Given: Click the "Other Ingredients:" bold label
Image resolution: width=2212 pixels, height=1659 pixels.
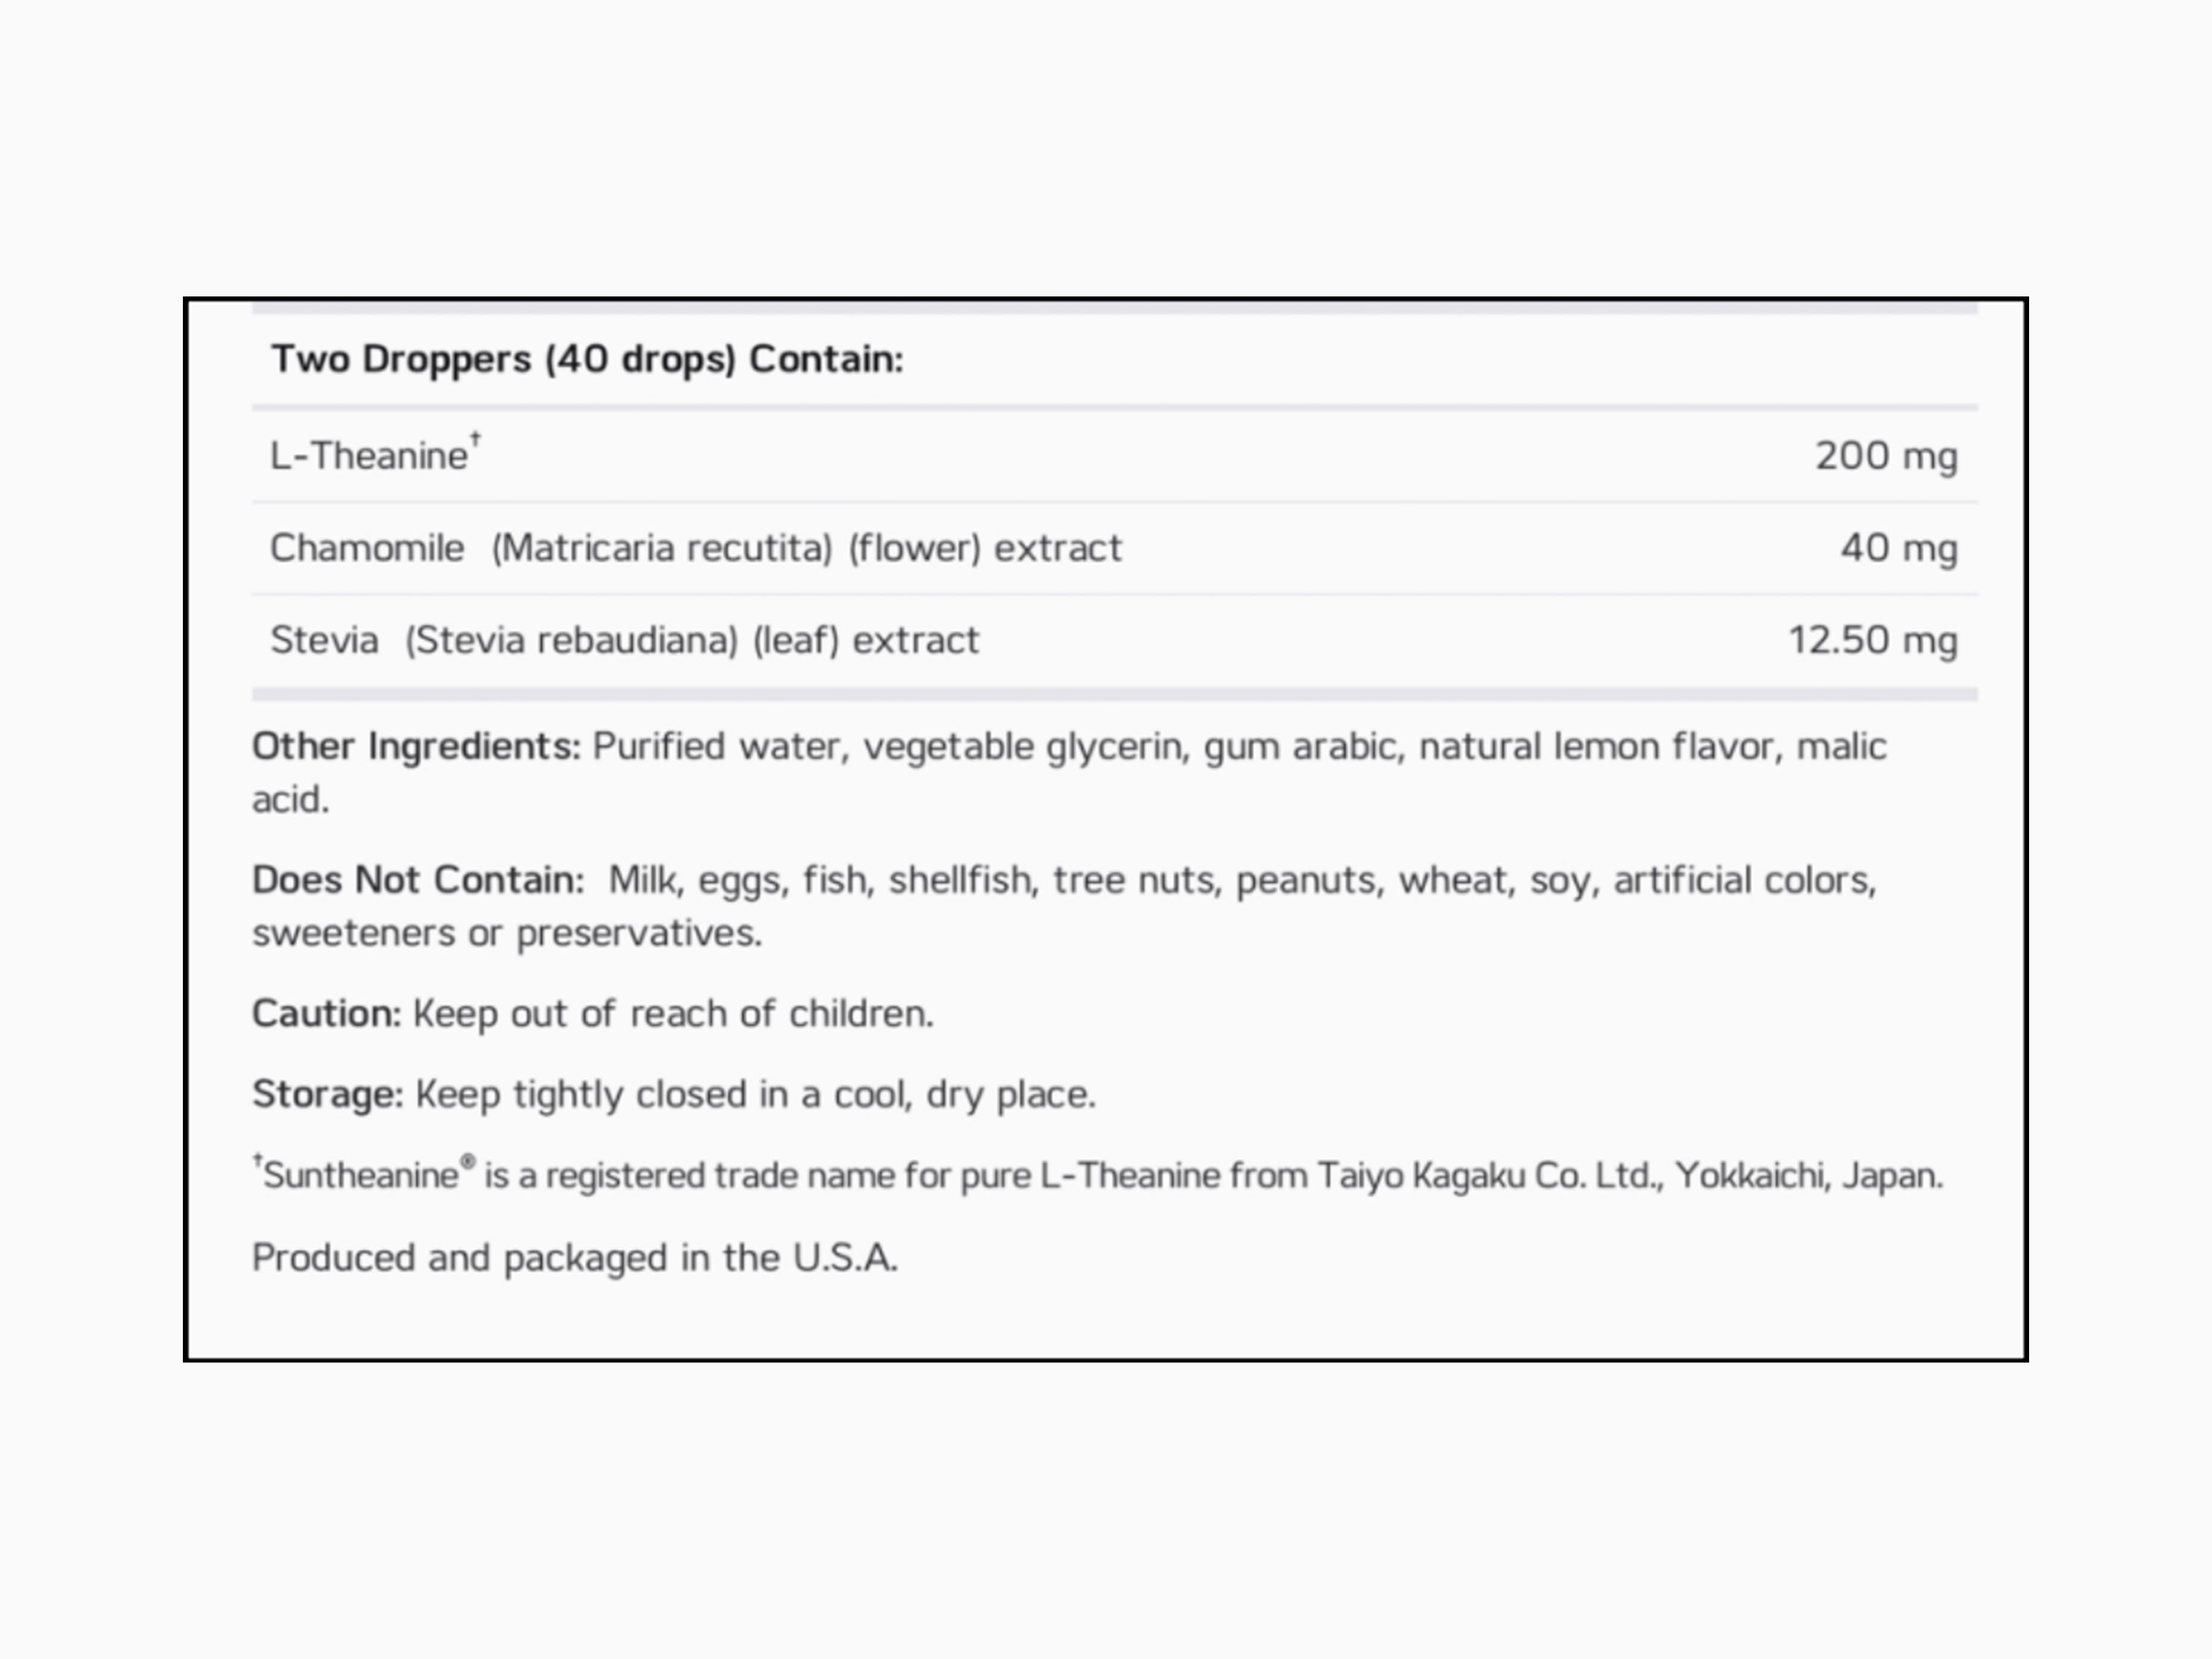Looking at the screenshot, I should [x=415, y=746].
